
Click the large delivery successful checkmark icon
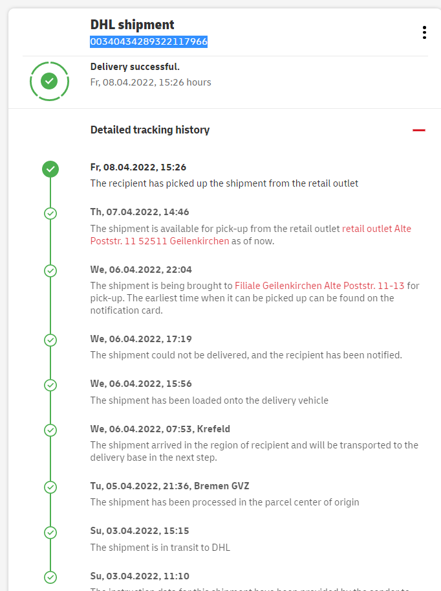pos(49,81)
